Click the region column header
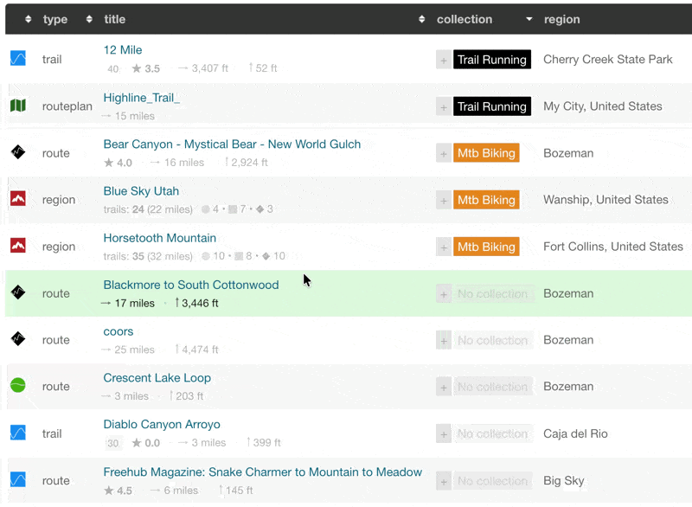This screenshot has width=692, height=507. point(561,19)
